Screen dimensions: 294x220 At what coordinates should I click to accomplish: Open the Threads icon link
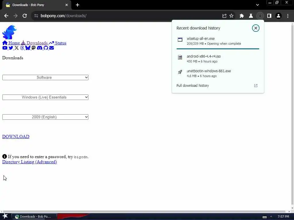point(22,48)
